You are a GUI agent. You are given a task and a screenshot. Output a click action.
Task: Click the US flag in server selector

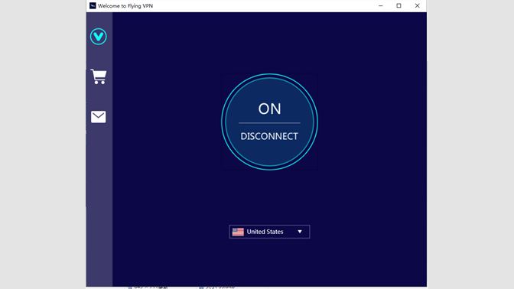pos(238,232)
